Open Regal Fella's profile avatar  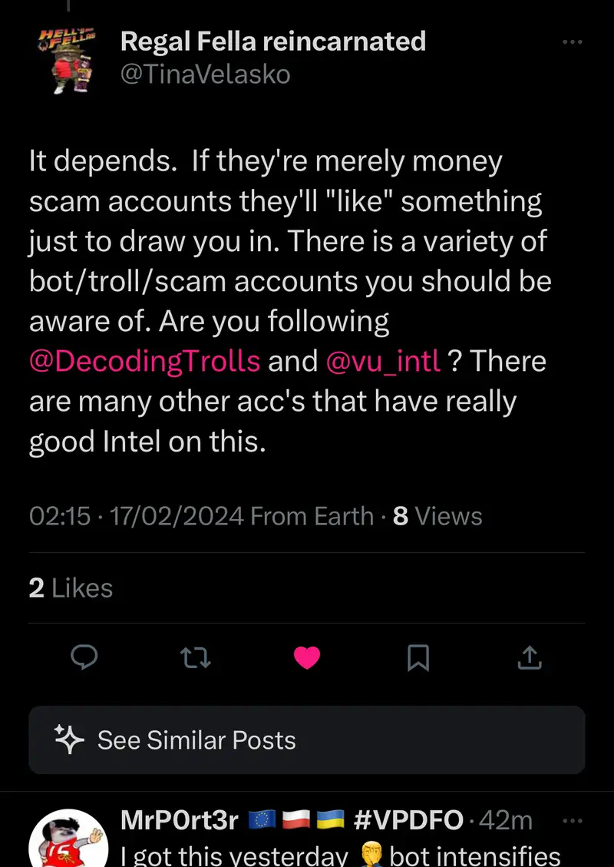click(x=68, y=60)
